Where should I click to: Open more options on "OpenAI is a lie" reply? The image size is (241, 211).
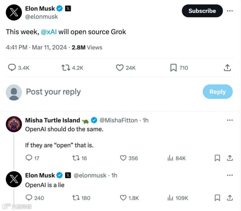230,175
